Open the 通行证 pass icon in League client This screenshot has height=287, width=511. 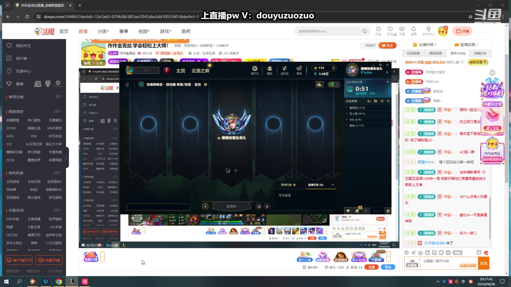pyautogui.click(x=255, y=70)
